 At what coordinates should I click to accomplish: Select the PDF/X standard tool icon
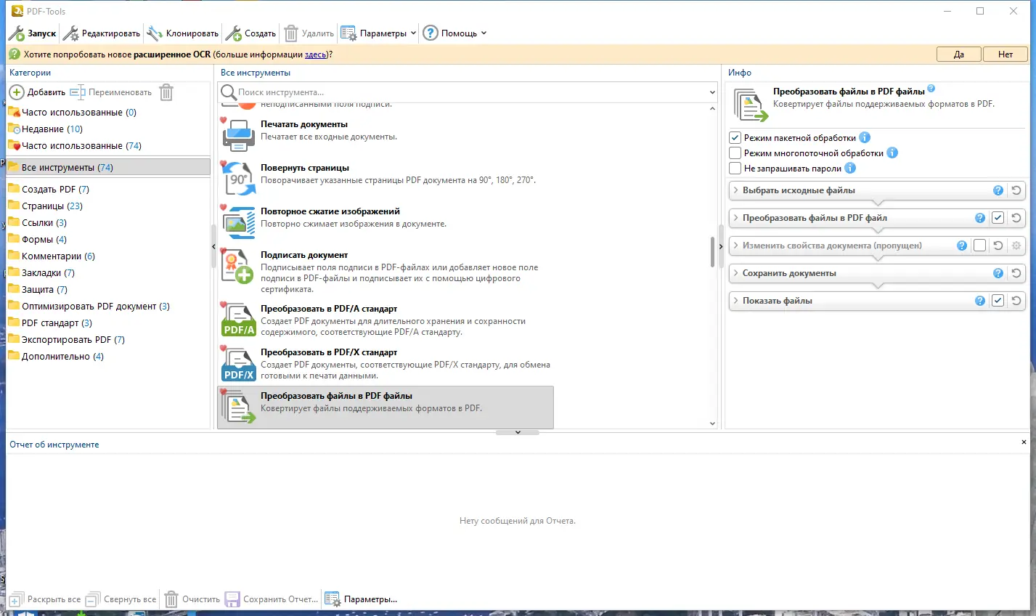click(x=239, y=363)
